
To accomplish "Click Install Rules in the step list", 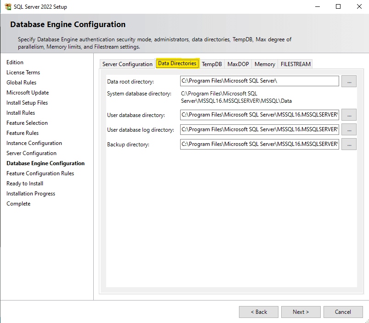I will (21, 113).
